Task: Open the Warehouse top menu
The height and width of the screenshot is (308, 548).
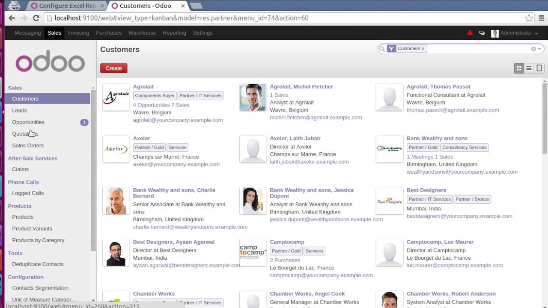Action: click(142, 33)
